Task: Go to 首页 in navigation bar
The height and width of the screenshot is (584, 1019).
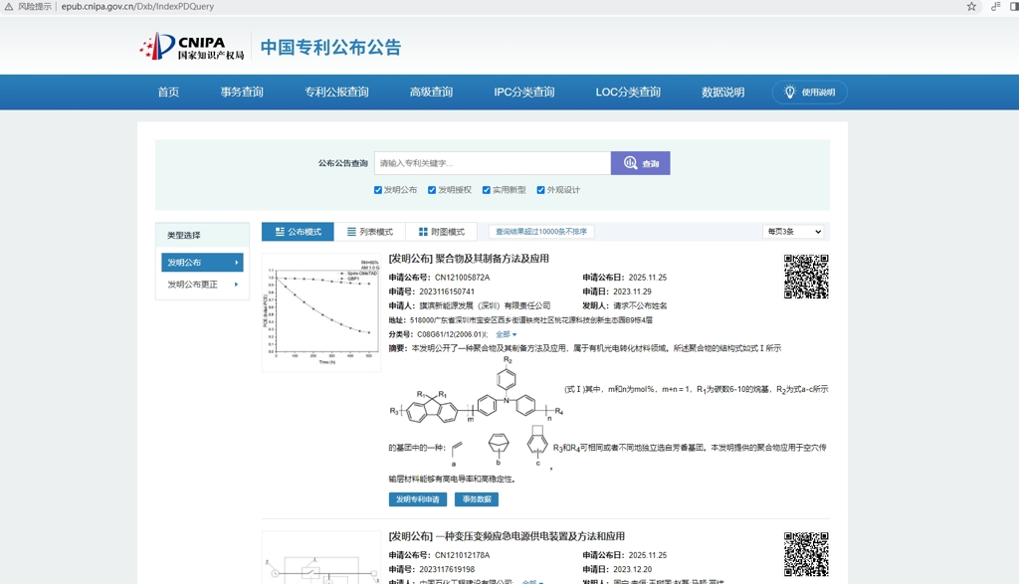Action: point(168,93)
